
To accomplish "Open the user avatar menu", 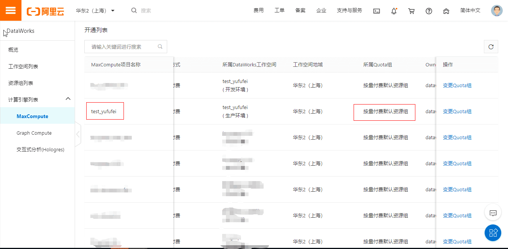I will tap(497, 11).
